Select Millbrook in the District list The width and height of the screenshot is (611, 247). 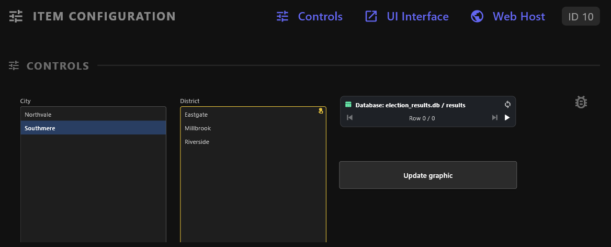(x=253, y=128)
